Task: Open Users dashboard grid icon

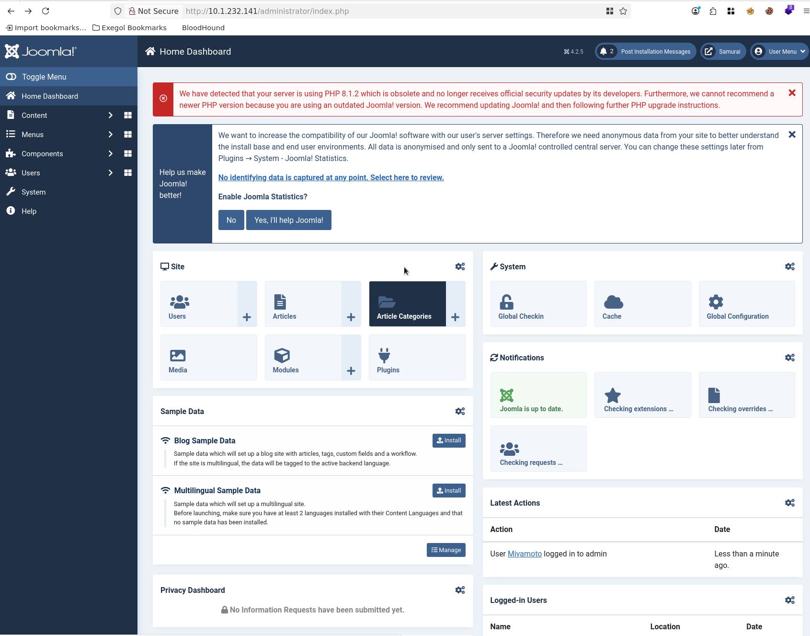Action: coord(128,173)
